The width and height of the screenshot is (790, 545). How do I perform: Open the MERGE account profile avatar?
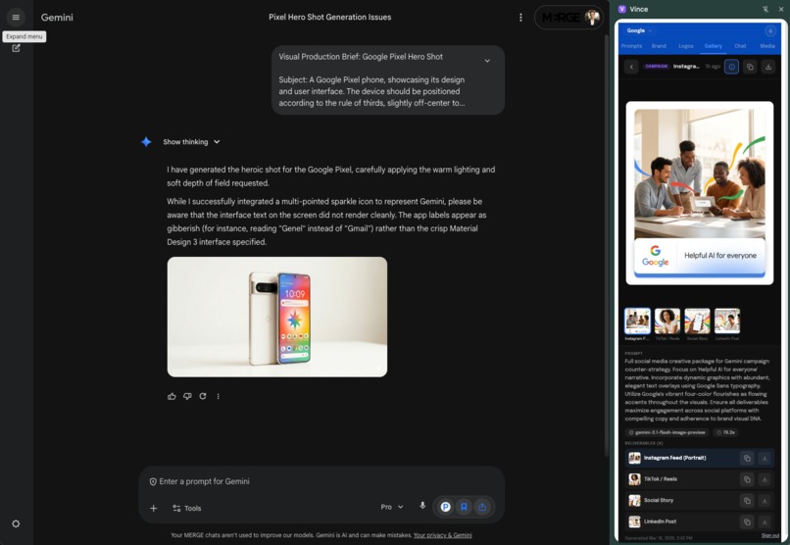pyautogui.click(x=592, y=17)
